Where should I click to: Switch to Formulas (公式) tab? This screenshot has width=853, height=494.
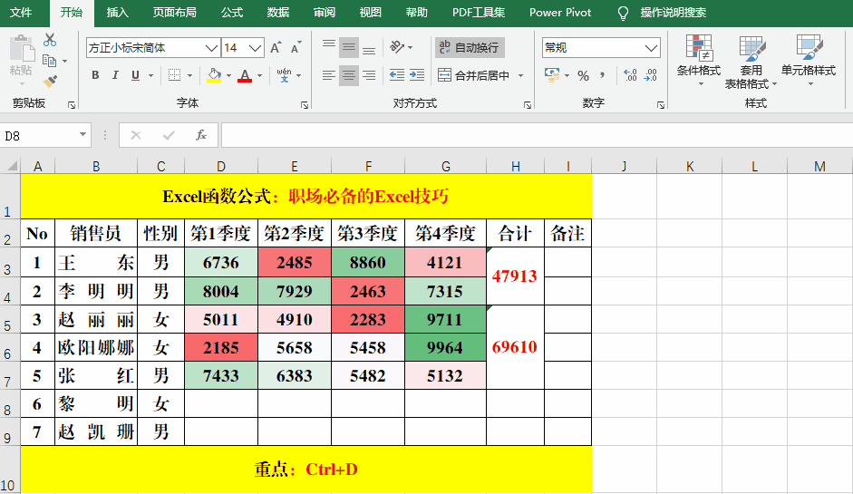(232, 13)
